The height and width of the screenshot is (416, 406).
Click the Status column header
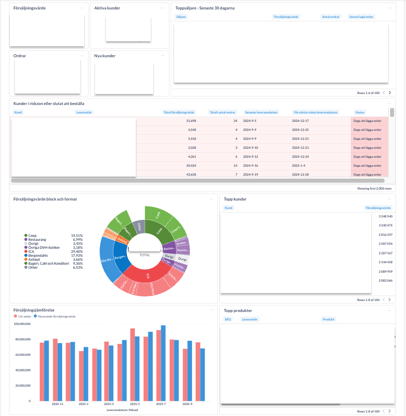(x=360, y=112)
